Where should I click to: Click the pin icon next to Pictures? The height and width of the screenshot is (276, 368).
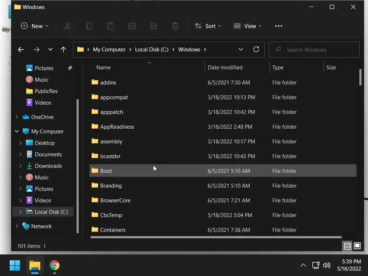click(70, 68)
